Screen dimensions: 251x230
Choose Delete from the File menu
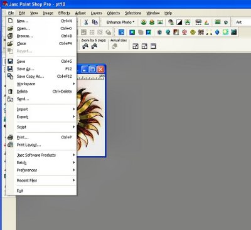pos(41,91)
